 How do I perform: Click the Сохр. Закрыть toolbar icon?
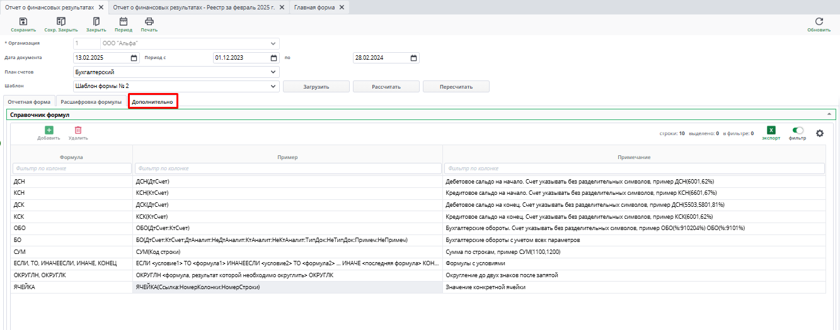61,21
